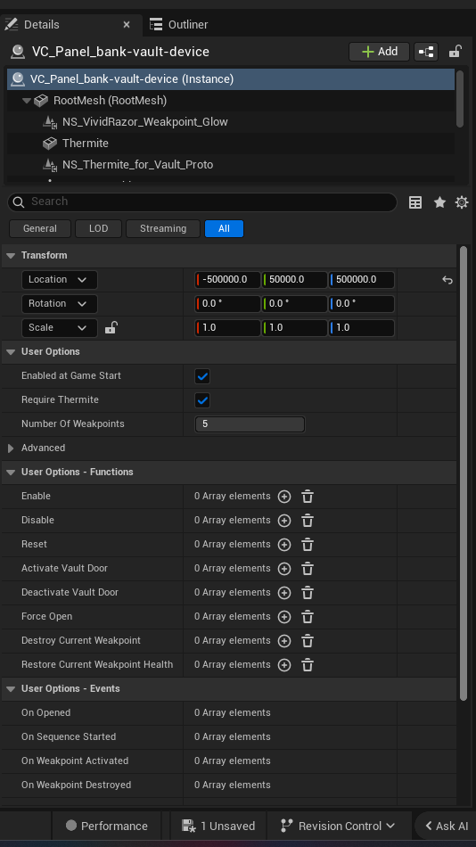Collapse User Options - Events section
The image size is (476, 847).
point(11,688)
